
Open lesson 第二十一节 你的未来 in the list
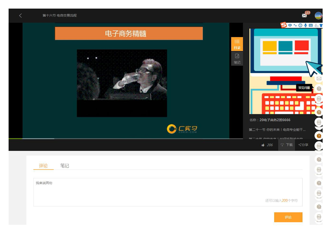point(277,130)
